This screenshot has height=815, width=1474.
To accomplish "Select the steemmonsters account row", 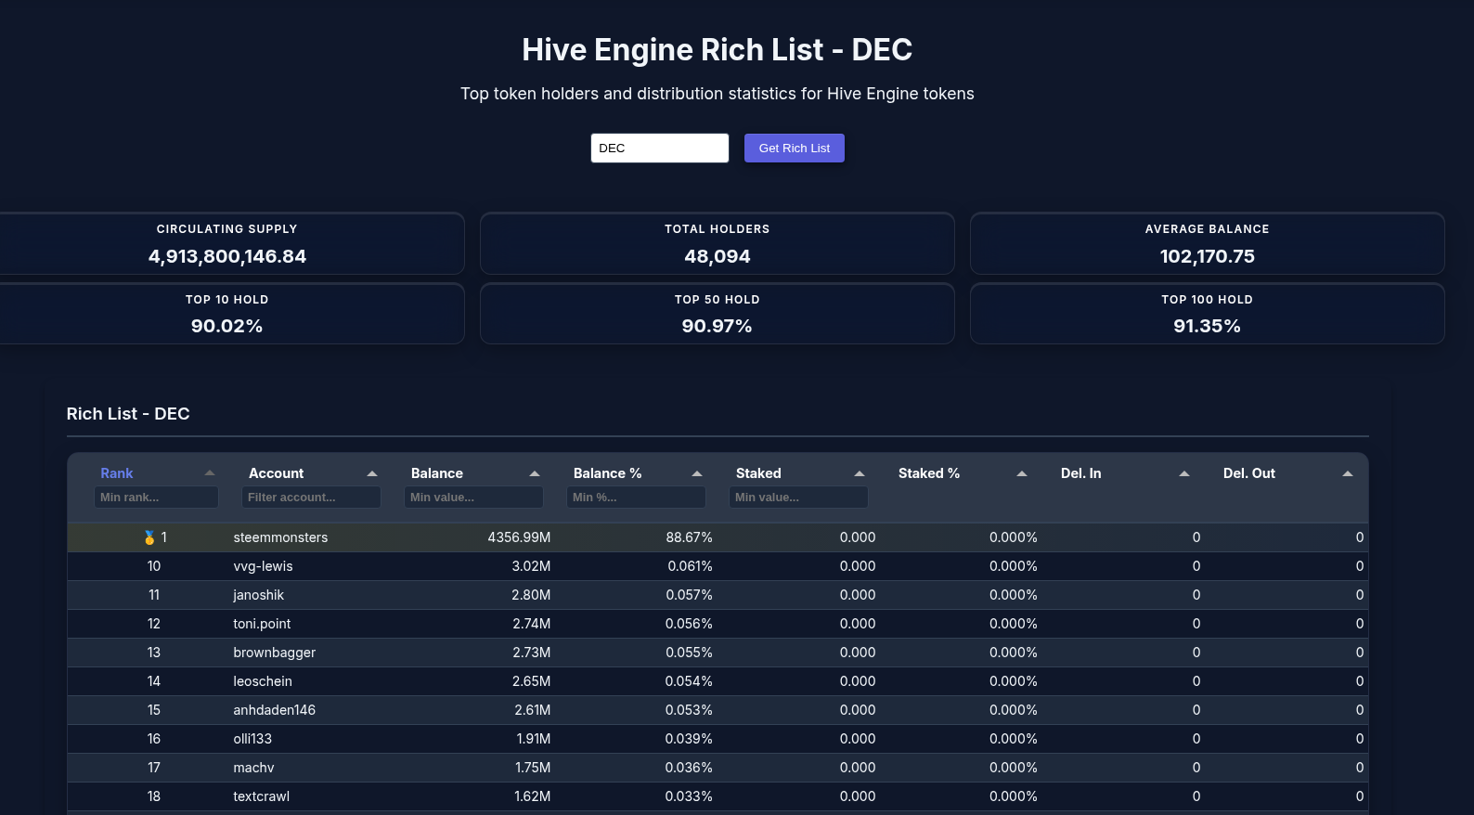I will [x=280, y=537].
